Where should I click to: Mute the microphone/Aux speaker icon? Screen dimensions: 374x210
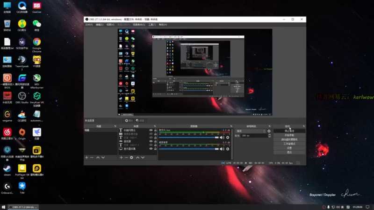click(x=222, y=137)
